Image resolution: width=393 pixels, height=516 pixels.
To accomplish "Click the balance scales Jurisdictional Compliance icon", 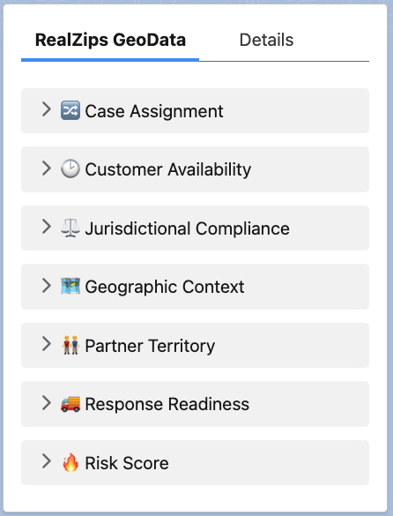I will [x=70, y=228].
